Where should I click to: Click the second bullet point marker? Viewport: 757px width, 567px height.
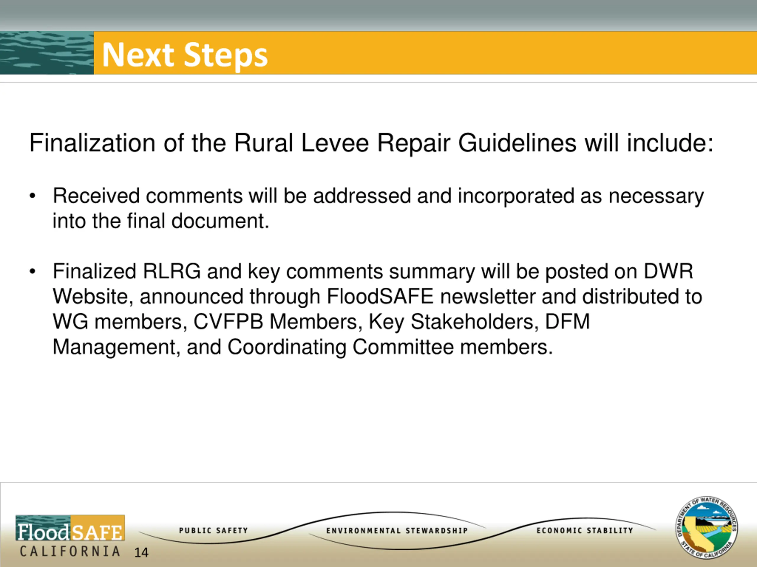[x=33, y=272]
